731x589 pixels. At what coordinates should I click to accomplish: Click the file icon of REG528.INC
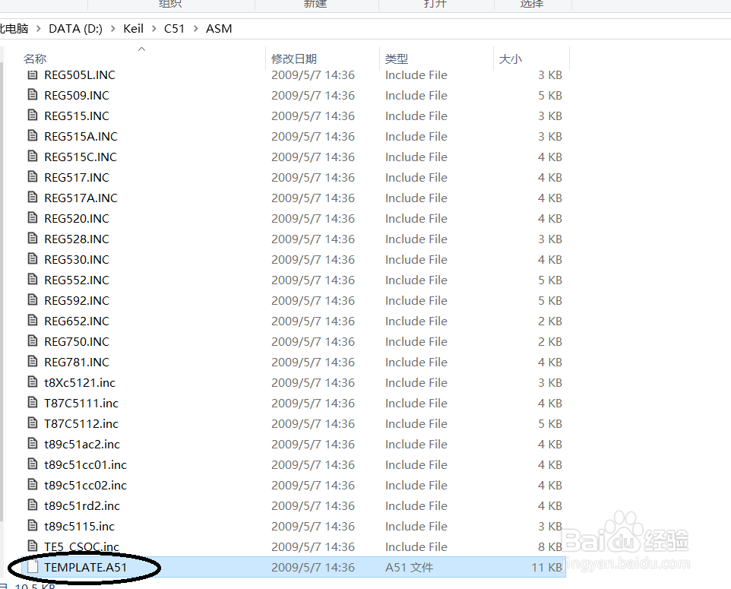[33, 239]
